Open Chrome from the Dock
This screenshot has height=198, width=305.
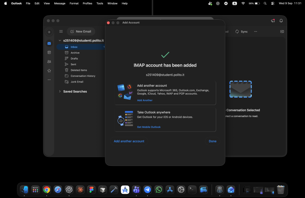[x=47, y=190]
